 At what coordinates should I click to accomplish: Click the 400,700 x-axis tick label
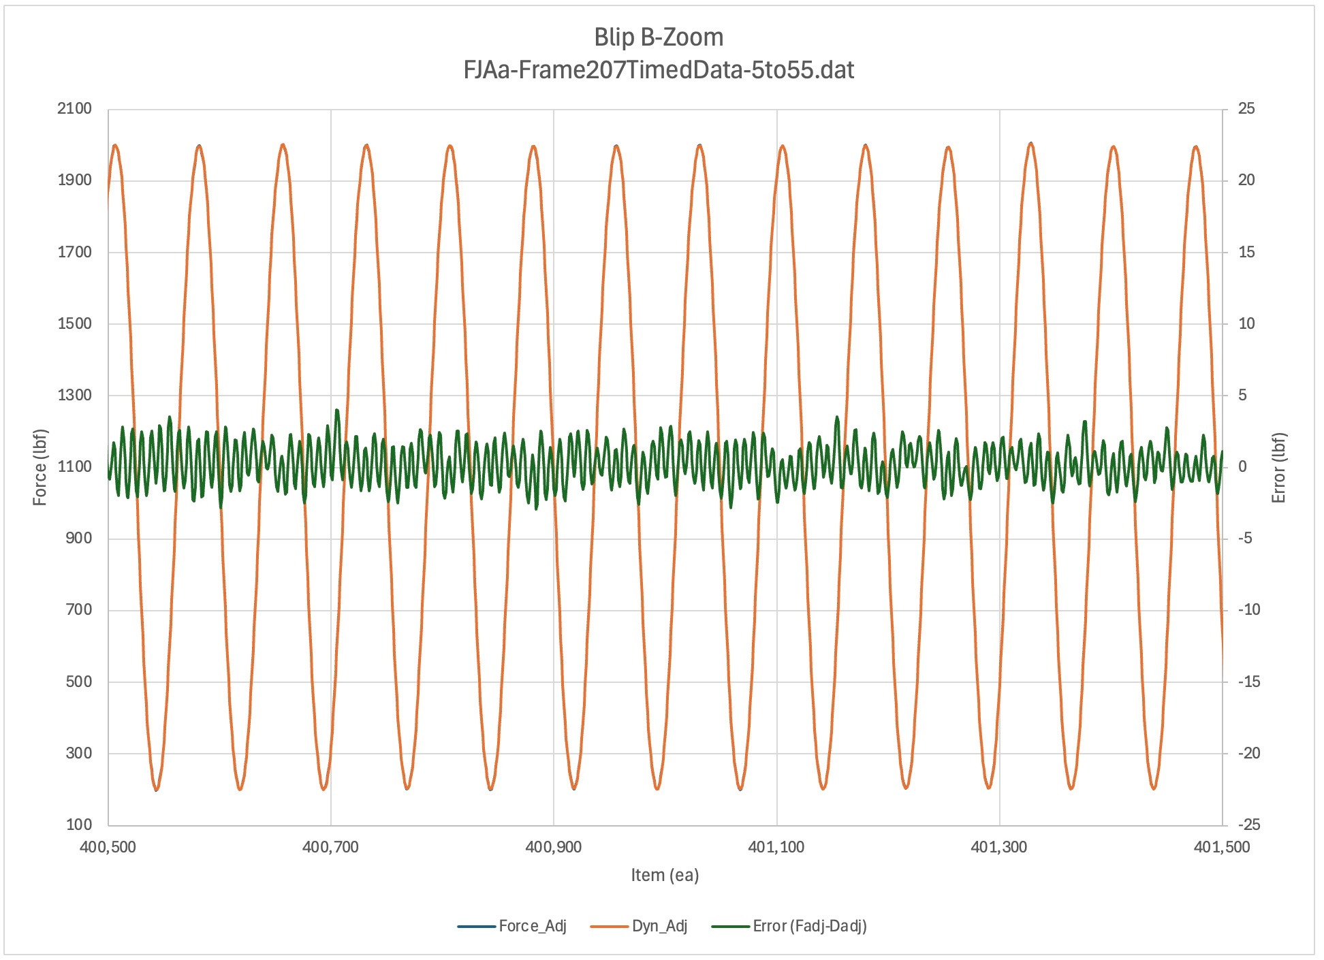(330, 847)
